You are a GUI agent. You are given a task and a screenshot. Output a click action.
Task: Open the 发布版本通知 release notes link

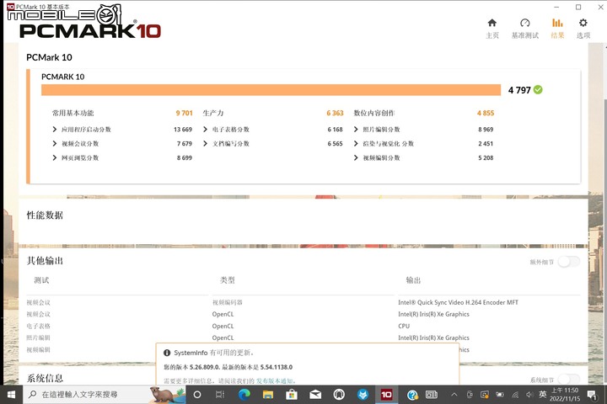pyautogui.click(x=276, y=380)
